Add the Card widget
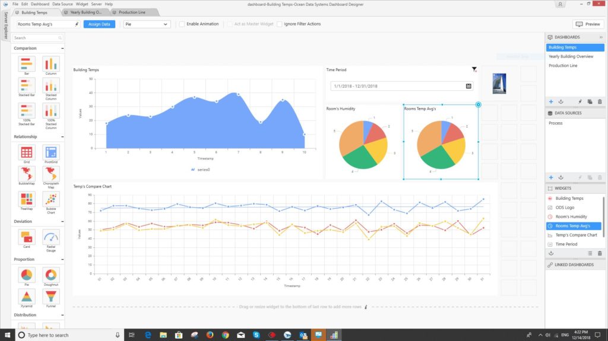This screenshot has width=608, height=341. point(26,237)
